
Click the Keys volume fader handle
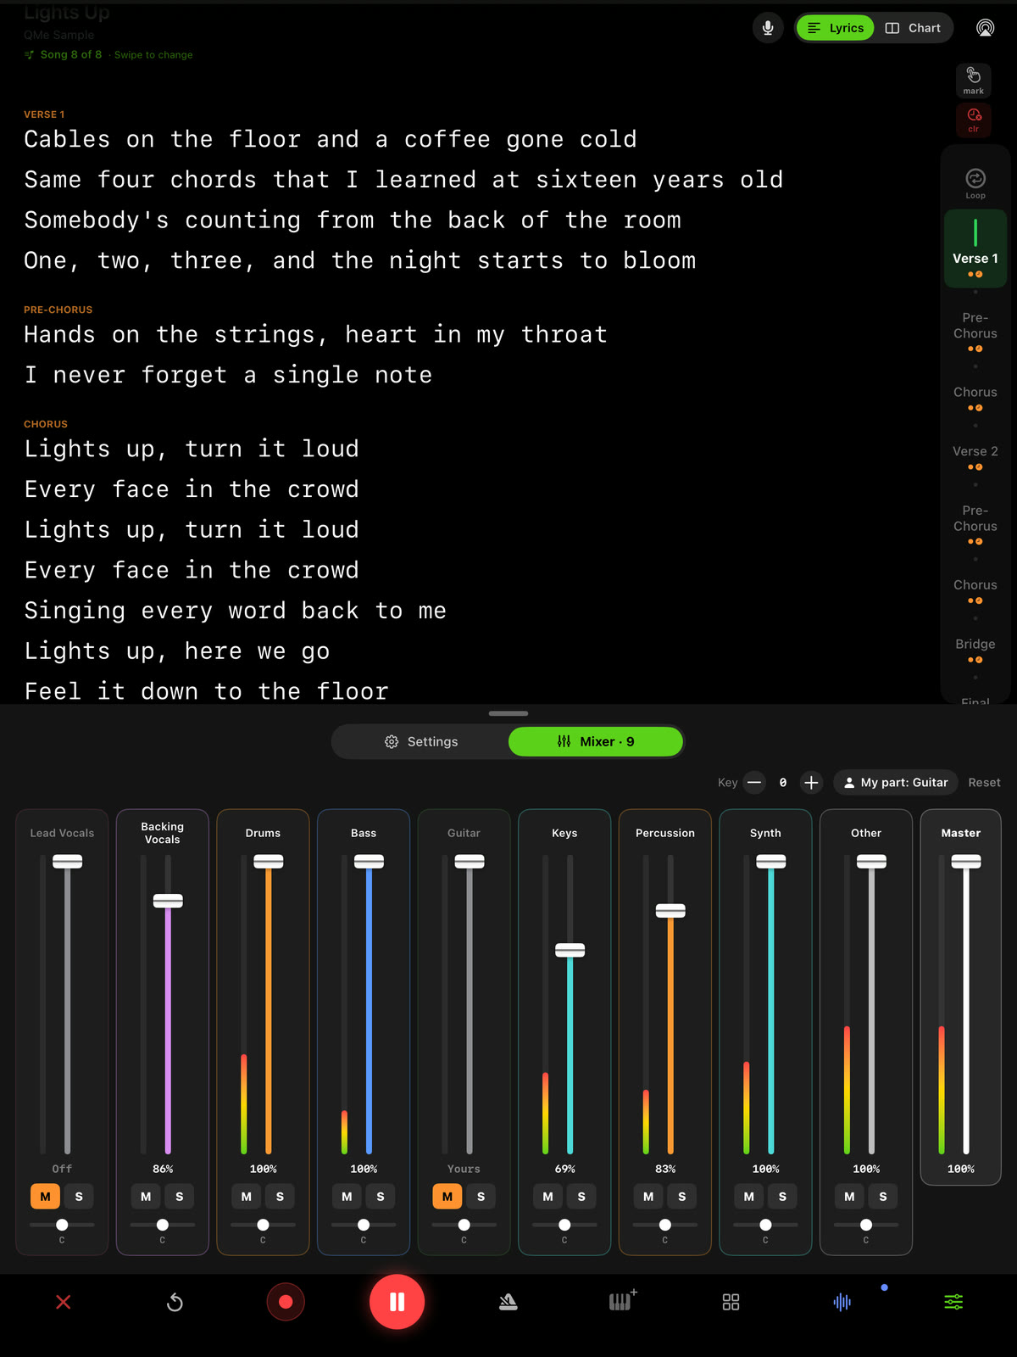click(570, 950)
